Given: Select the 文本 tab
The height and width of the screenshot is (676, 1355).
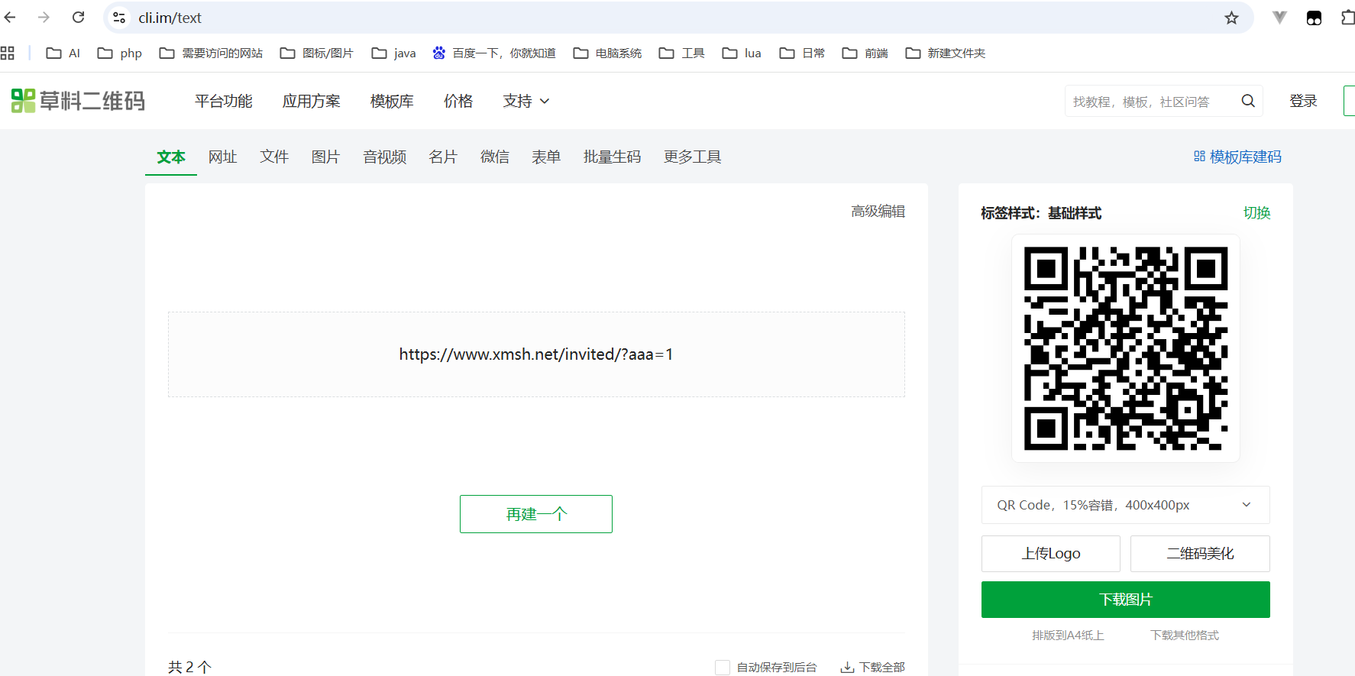Looking at the screenshot, I should point(171,157).
